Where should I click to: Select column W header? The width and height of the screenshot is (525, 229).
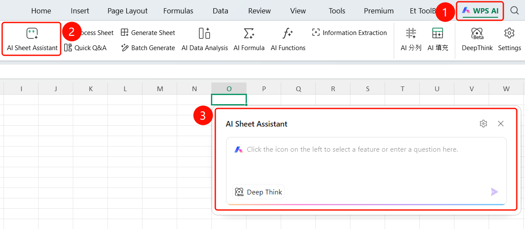506,89
